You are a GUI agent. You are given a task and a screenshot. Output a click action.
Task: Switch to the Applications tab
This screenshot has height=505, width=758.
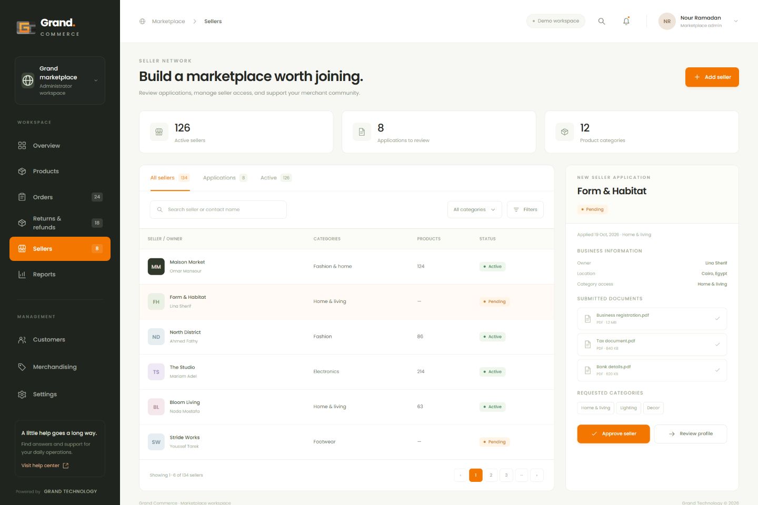tap(225, 178)
